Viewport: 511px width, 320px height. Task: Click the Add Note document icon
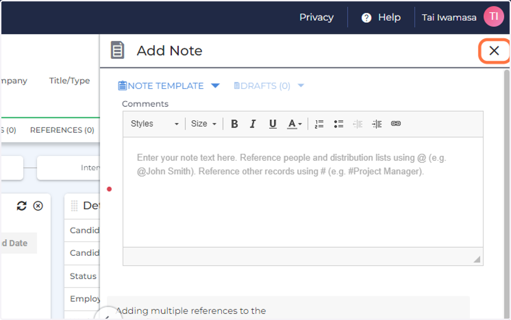pos(118,50)
